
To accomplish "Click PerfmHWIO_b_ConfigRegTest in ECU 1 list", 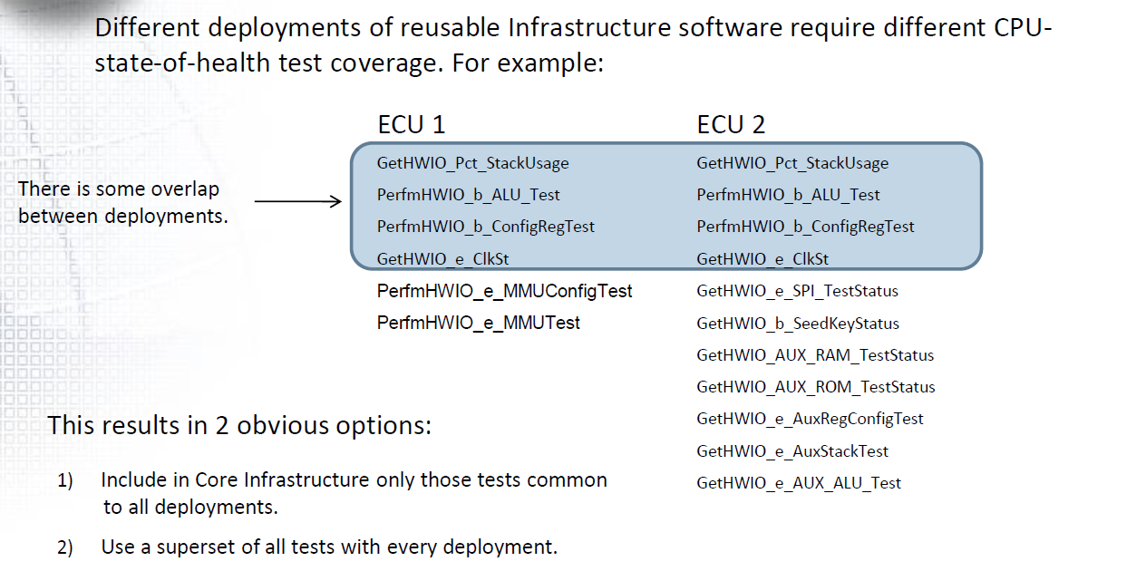I will click(x=485, y=227).
